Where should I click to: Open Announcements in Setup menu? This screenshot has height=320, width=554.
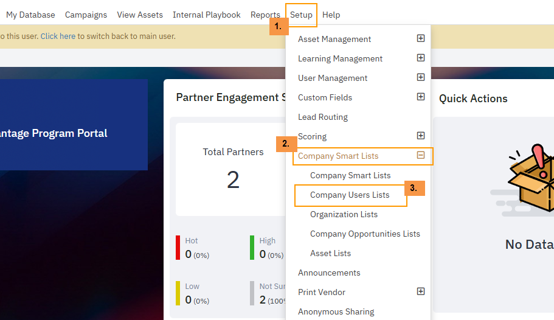[x=329, y=273]
